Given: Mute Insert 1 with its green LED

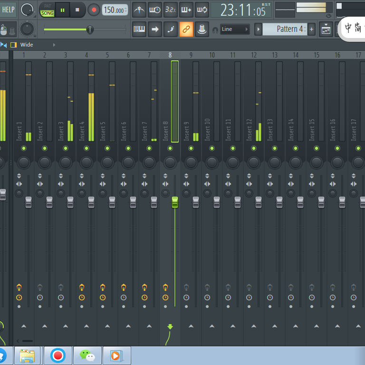Looking at the screenshot, I should (24, 148).
